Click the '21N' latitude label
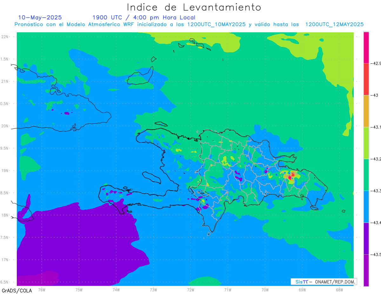This screenshot has height=294, width=381. (5, 81)
